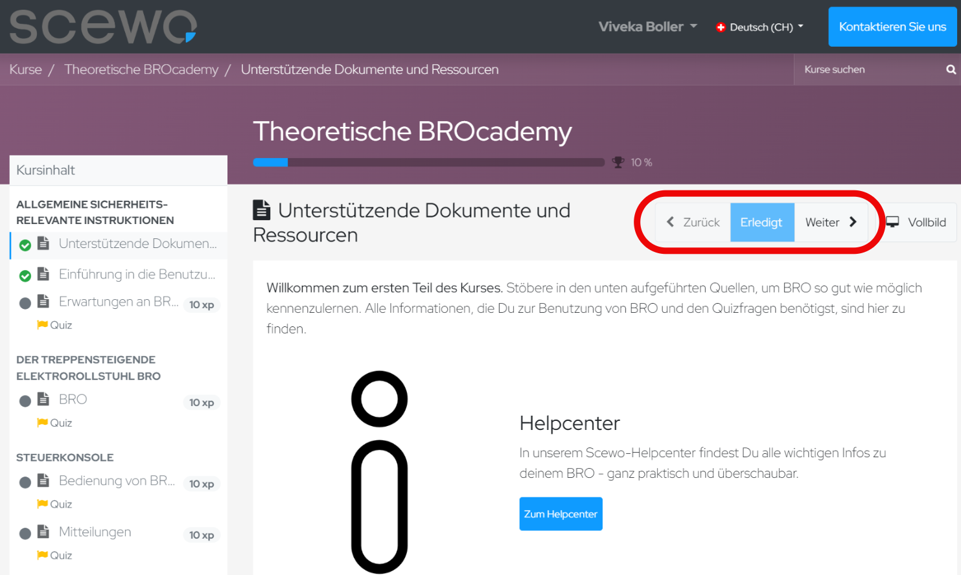Click grey status circle of BRO lesson
This screenshot has width=961, height=575.
click(x=25, y=401)
